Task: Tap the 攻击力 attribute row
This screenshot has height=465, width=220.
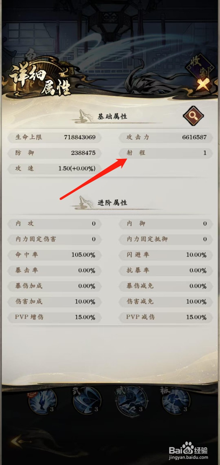Action: pos(166,137)
